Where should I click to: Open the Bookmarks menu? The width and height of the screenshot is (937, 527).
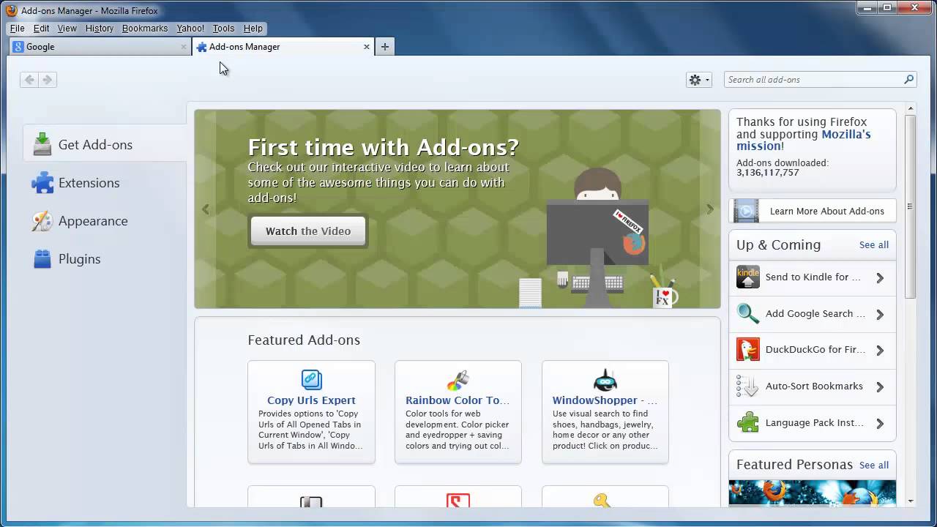click(x=145, y=29)
